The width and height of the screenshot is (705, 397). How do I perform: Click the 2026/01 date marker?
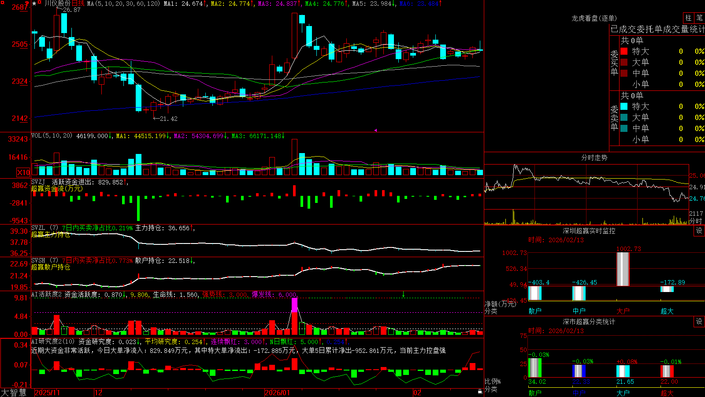278,393
